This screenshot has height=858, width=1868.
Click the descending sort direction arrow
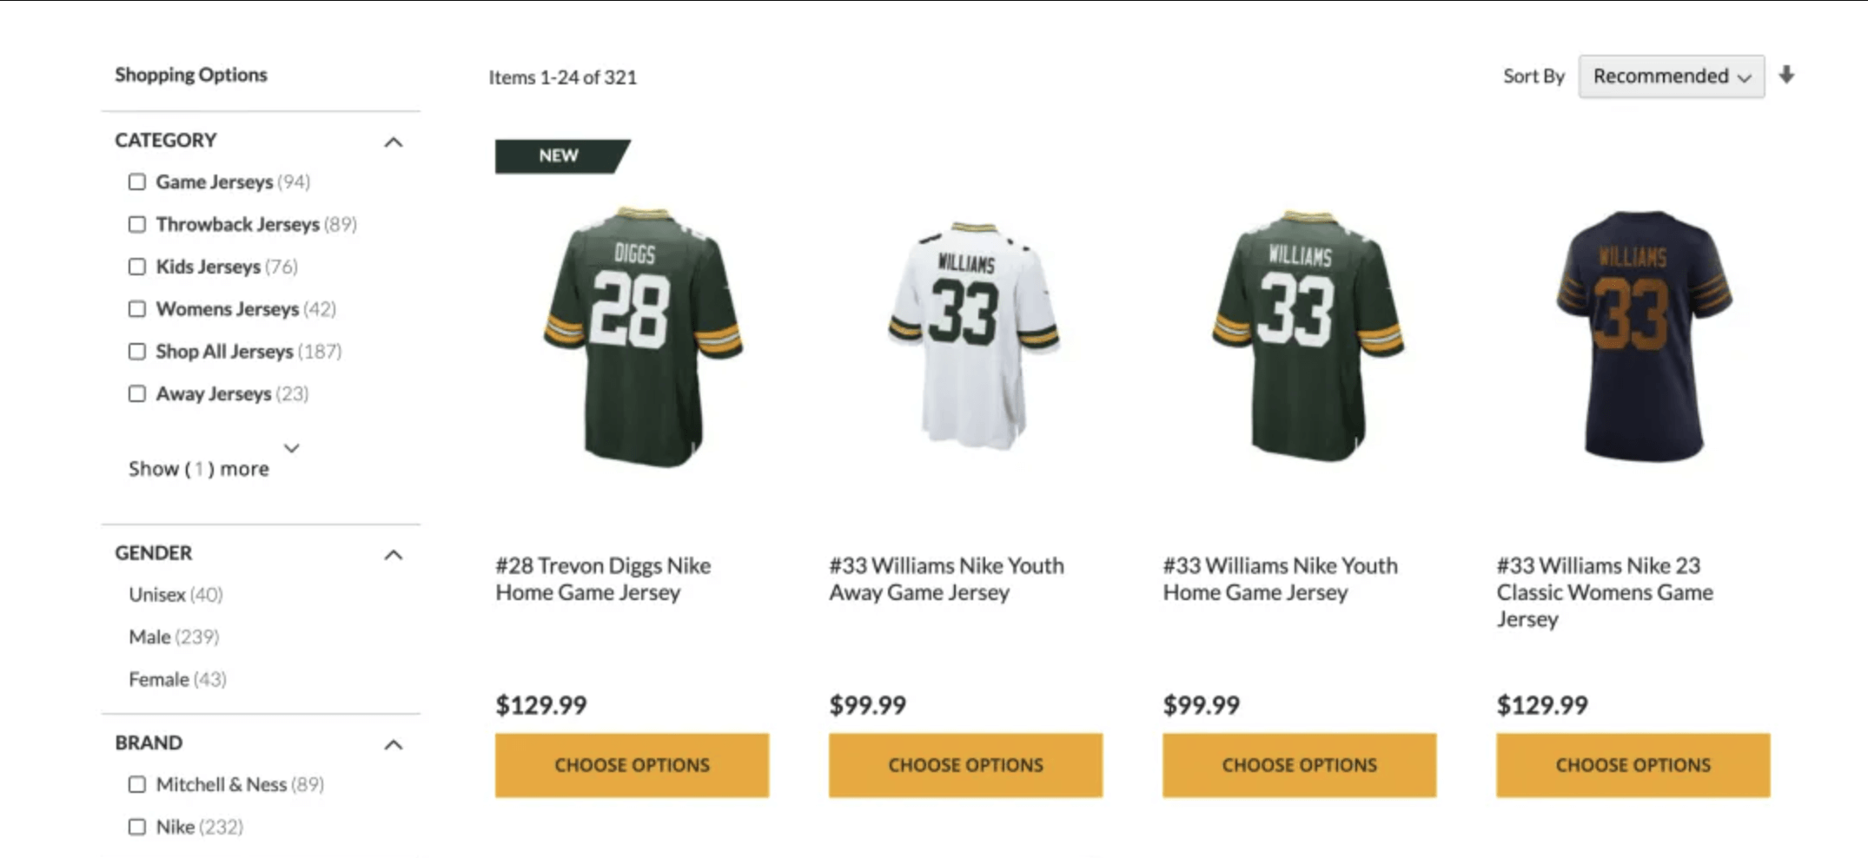click(1786, 76)
